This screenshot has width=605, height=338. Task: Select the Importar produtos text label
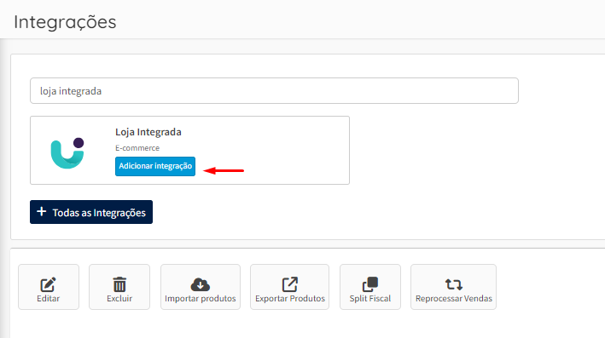coord(201,298)
